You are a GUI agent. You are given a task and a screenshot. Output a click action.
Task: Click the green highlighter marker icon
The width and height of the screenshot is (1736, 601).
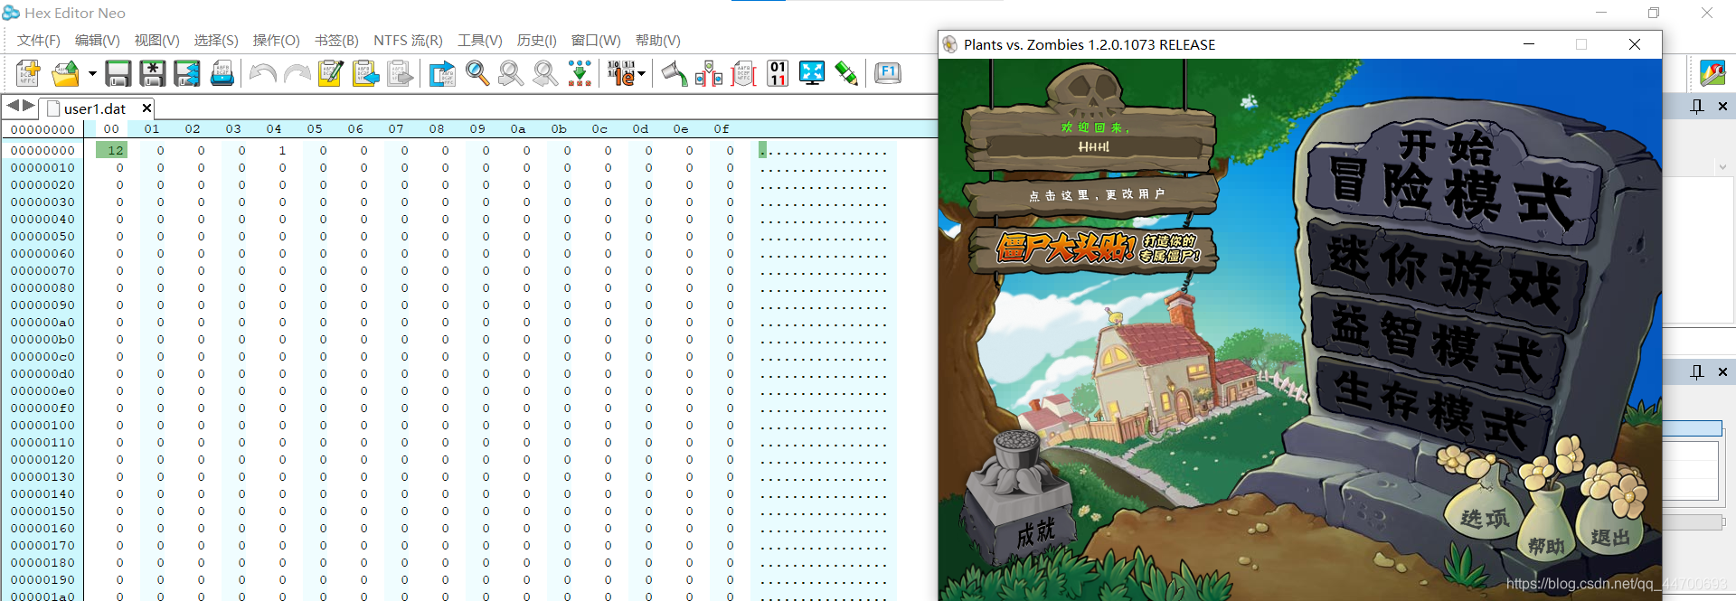click(846, 73)
